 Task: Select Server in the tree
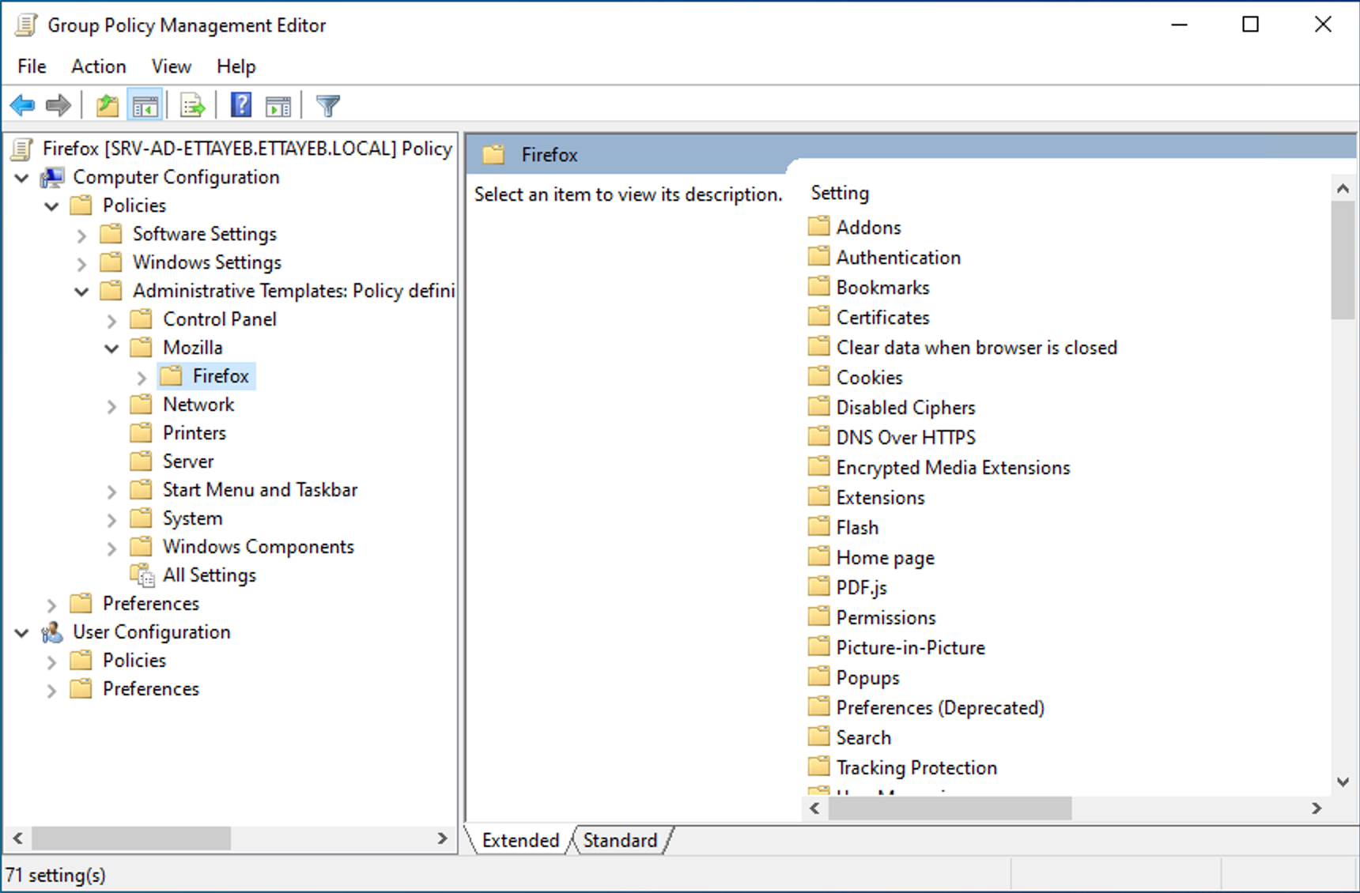click(188, 462)
